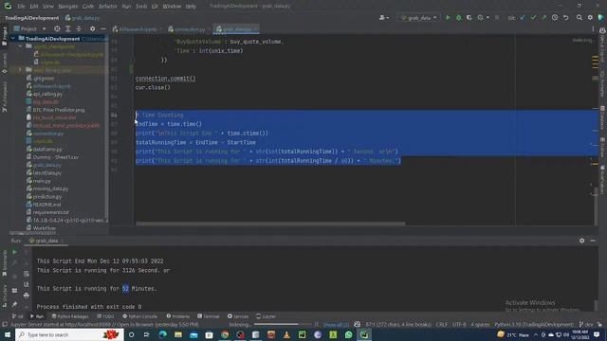607x341 pixels.
Task: Click the wrench icon in Run panel toolbar
Action: [x=15, y=263]
